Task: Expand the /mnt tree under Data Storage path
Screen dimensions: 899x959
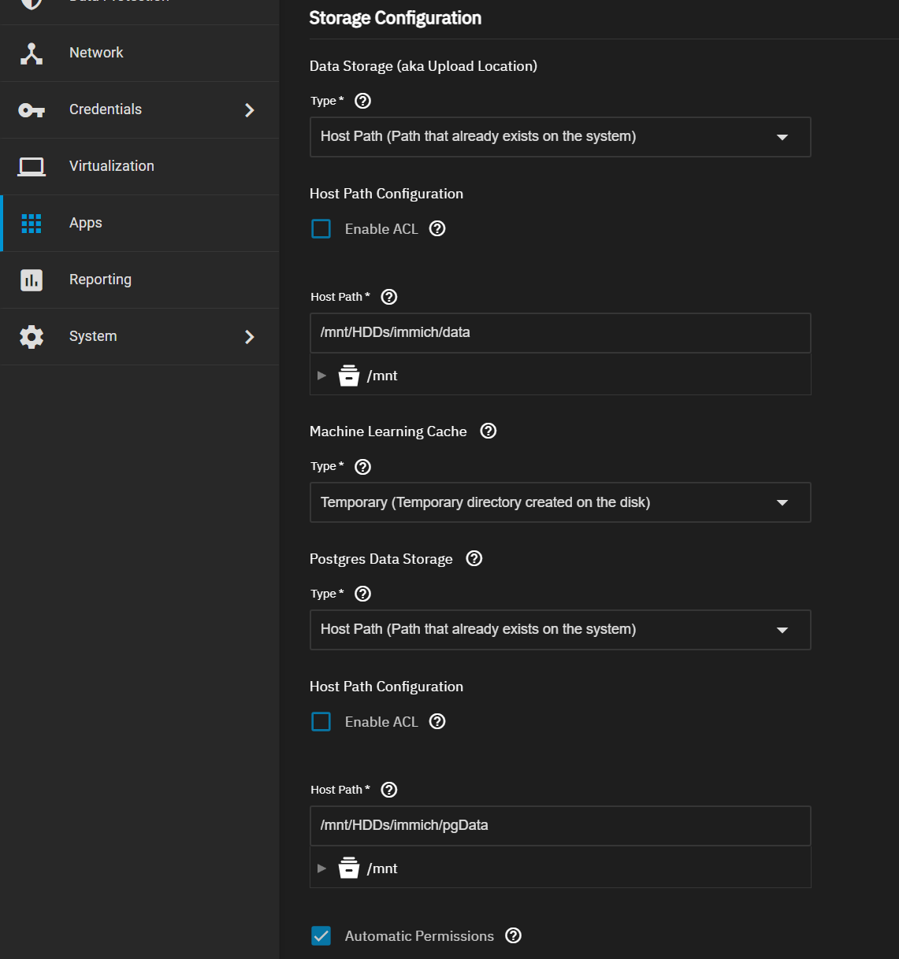Action: [321, 375]
